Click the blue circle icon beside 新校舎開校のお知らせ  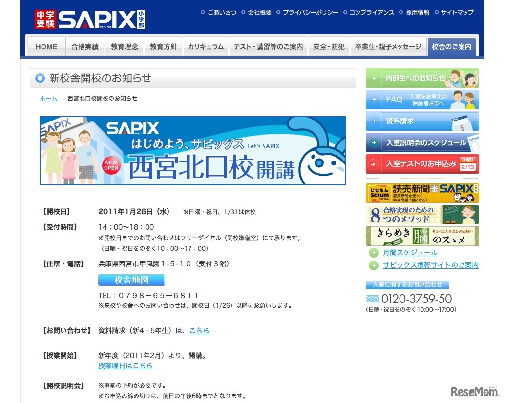(40, 78)
